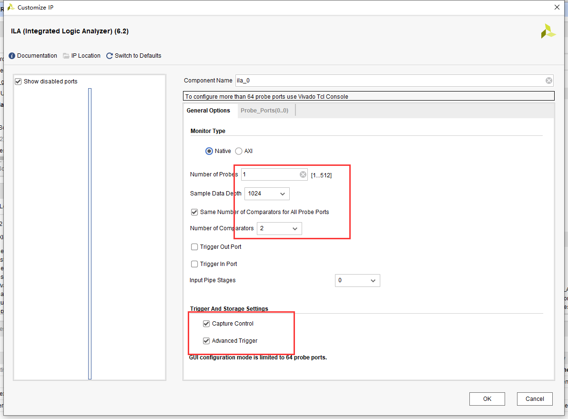Click the Vivado icon in the title bar
568x419 pixels.
[x=11, y=7]
